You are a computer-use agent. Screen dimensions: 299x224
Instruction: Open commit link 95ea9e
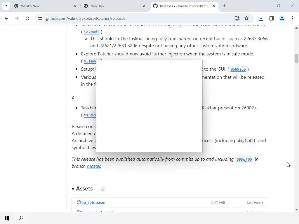[90, 61]
